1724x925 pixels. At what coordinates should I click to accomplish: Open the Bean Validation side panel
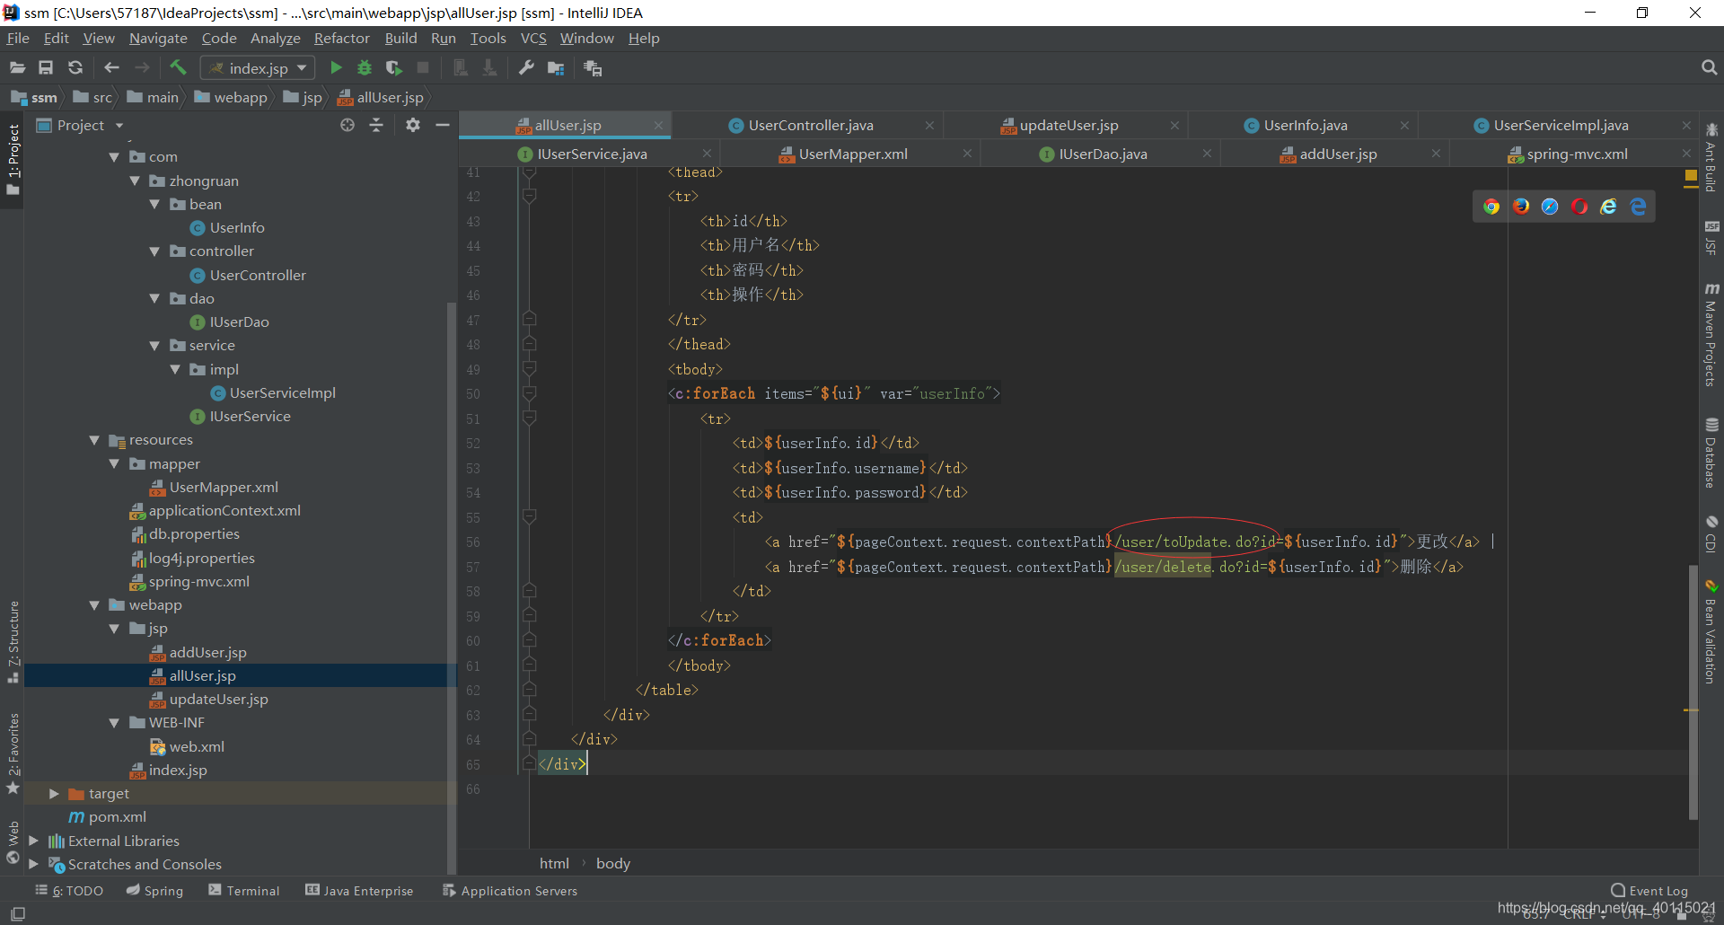point(1711,632)
